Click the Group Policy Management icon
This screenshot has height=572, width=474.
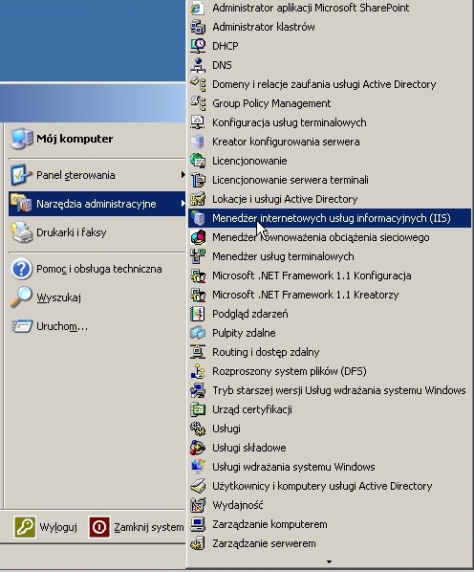click(198, 103)
